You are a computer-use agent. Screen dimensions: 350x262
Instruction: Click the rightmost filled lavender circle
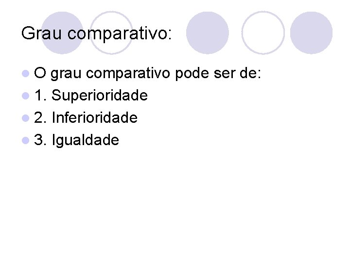pyautogui.click(x=312, y=33)
